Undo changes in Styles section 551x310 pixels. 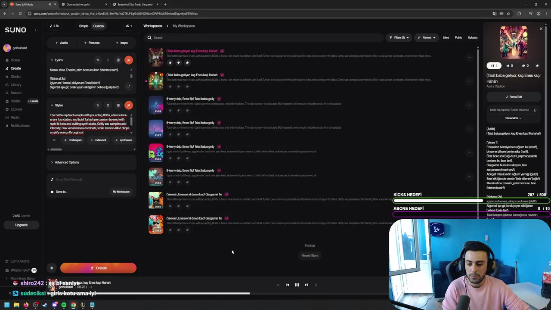pyautogui.click(x=98, y=105)
